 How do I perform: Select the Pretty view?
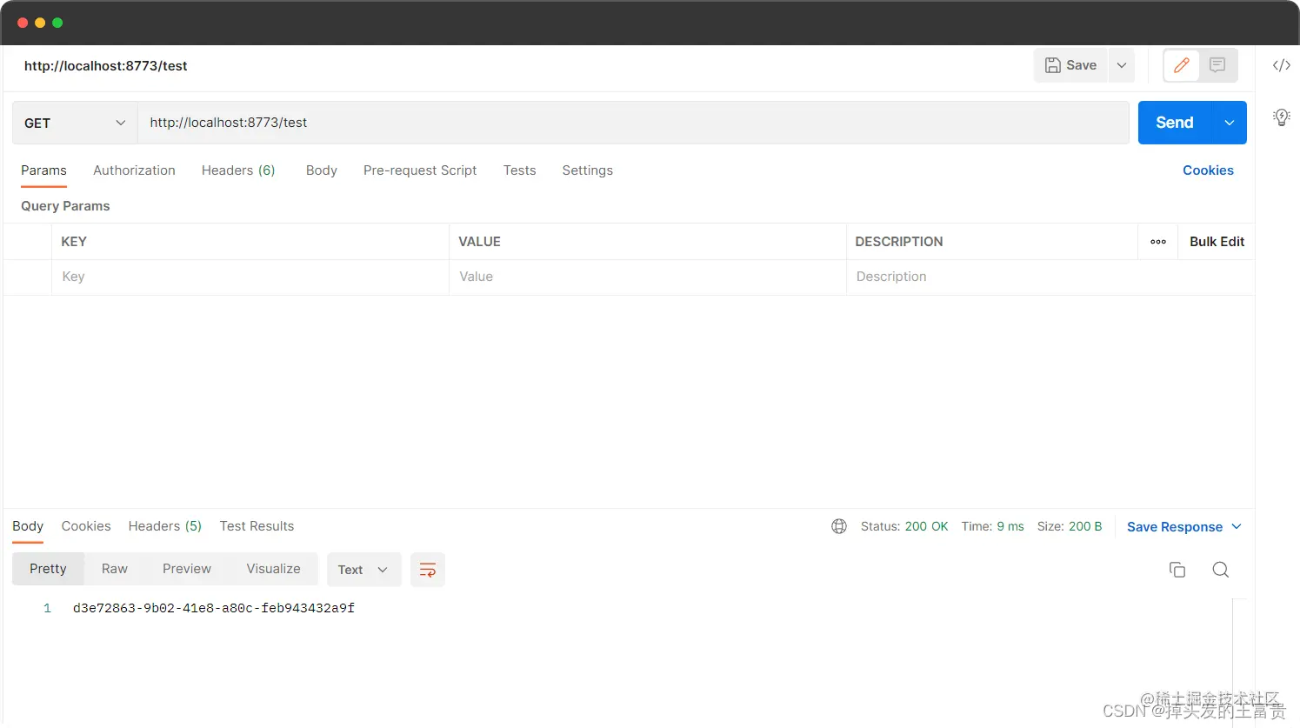point(48,569)
